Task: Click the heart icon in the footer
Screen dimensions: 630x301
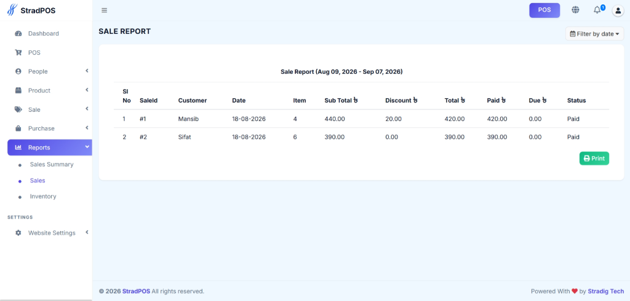Action: click(575, 291)
